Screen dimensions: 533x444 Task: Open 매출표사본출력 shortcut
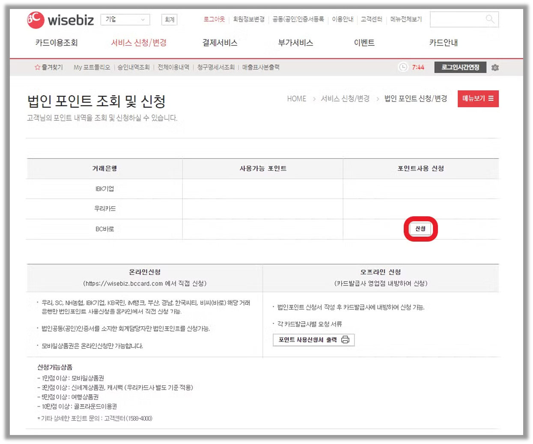point(261,67)
